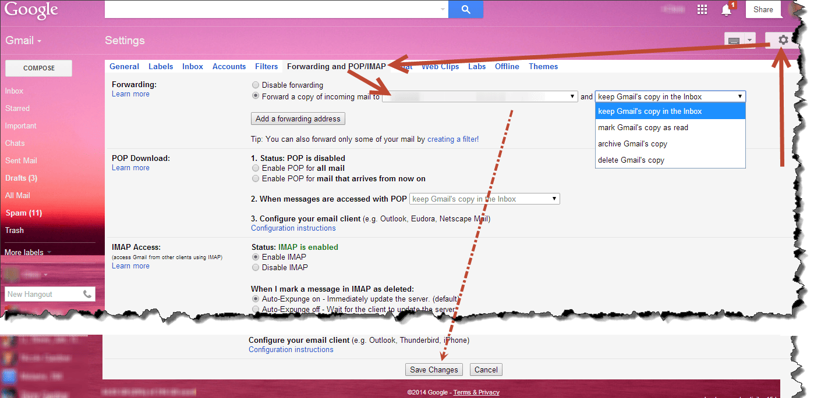
Task: Open the Themes settings tab
Action: point(543,67)
